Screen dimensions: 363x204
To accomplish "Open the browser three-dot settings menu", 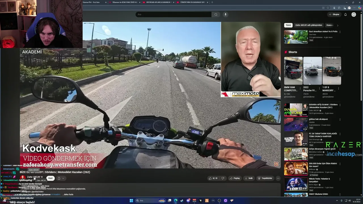I will point(354,8).
